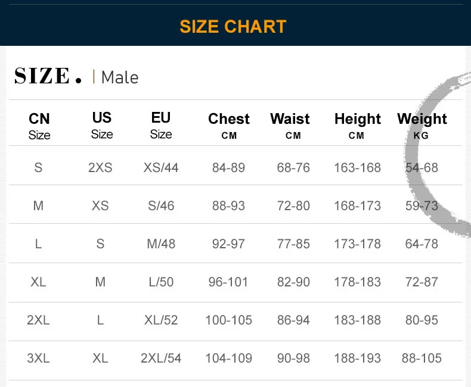Image resolution: width=471 pixels, height=387 pixels.
Task: Select height range 163-168
Action: coord(358,167)
